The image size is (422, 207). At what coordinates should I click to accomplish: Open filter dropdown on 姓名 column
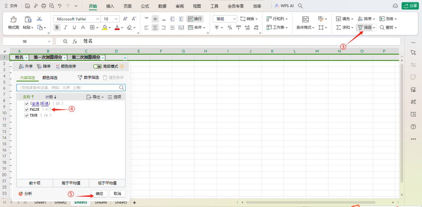[26, 58]
